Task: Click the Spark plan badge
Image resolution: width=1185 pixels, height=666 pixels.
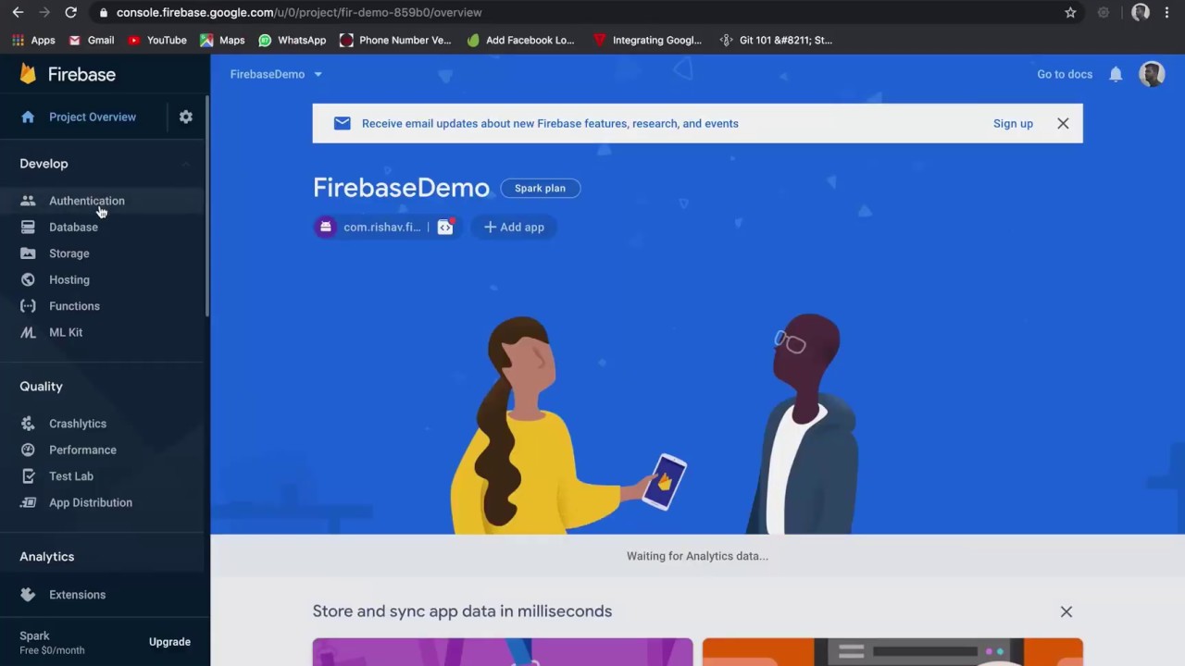Action: [x=541, y=188]
